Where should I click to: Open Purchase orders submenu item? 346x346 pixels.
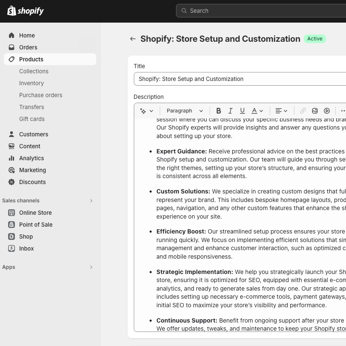click(40, 95)
